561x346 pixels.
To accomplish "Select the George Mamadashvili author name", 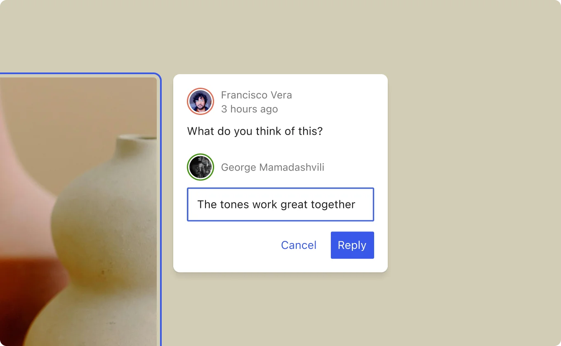I will [x=272, y=167].
